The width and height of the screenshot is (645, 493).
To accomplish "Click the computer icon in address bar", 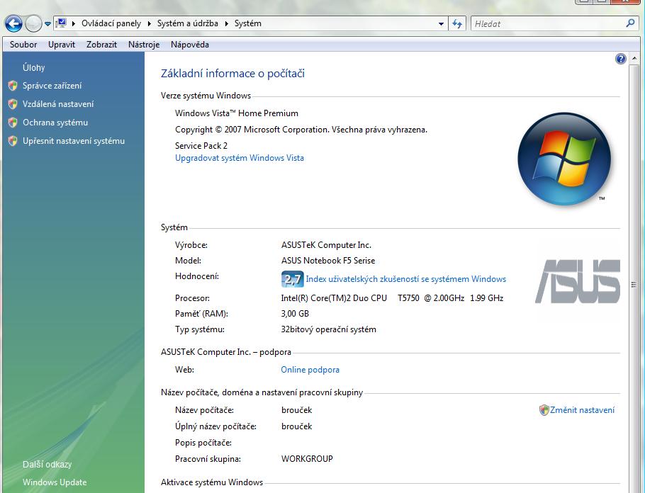I will point(61,23).
